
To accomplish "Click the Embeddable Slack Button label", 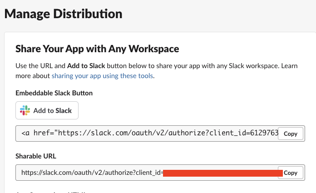I will point(54,93).
